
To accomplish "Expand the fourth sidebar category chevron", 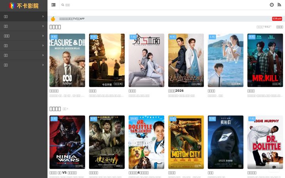I will coord(43,45).
